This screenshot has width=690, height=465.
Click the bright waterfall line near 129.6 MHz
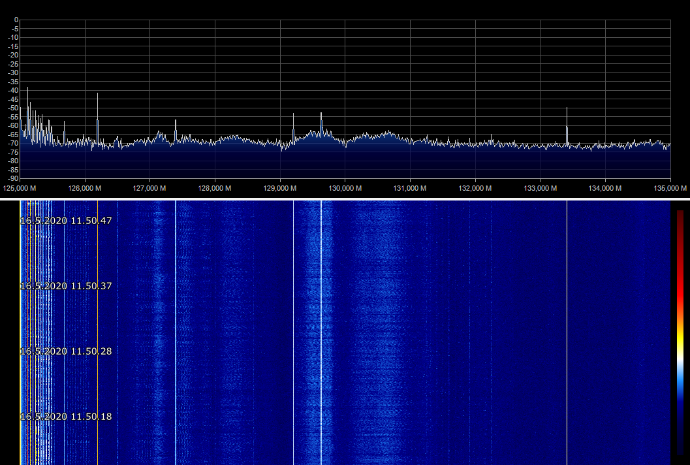click(x=321, y=327)
